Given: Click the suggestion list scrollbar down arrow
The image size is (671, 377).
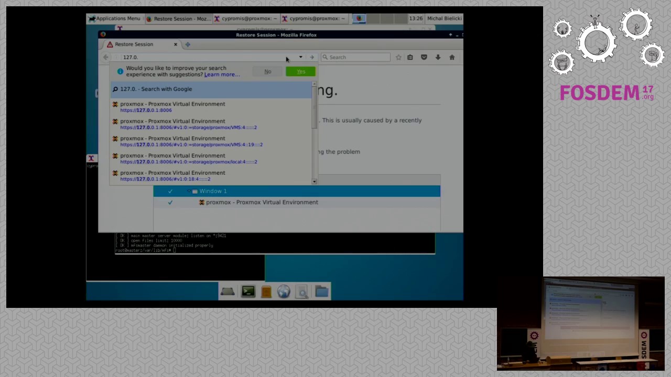Looking at the screenshot, I should click(315, 181).
